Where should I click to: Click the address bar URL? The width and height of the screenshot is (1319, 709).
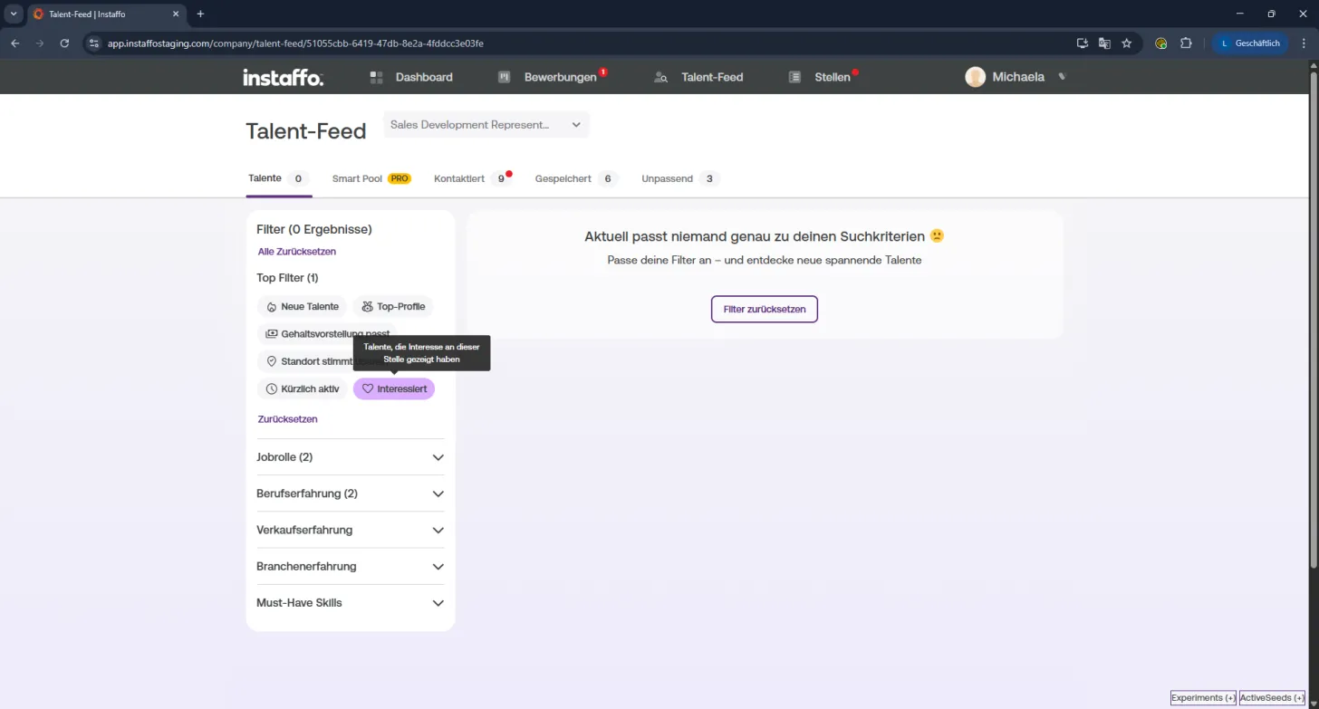pyautogui.click(x=295, y=43)
